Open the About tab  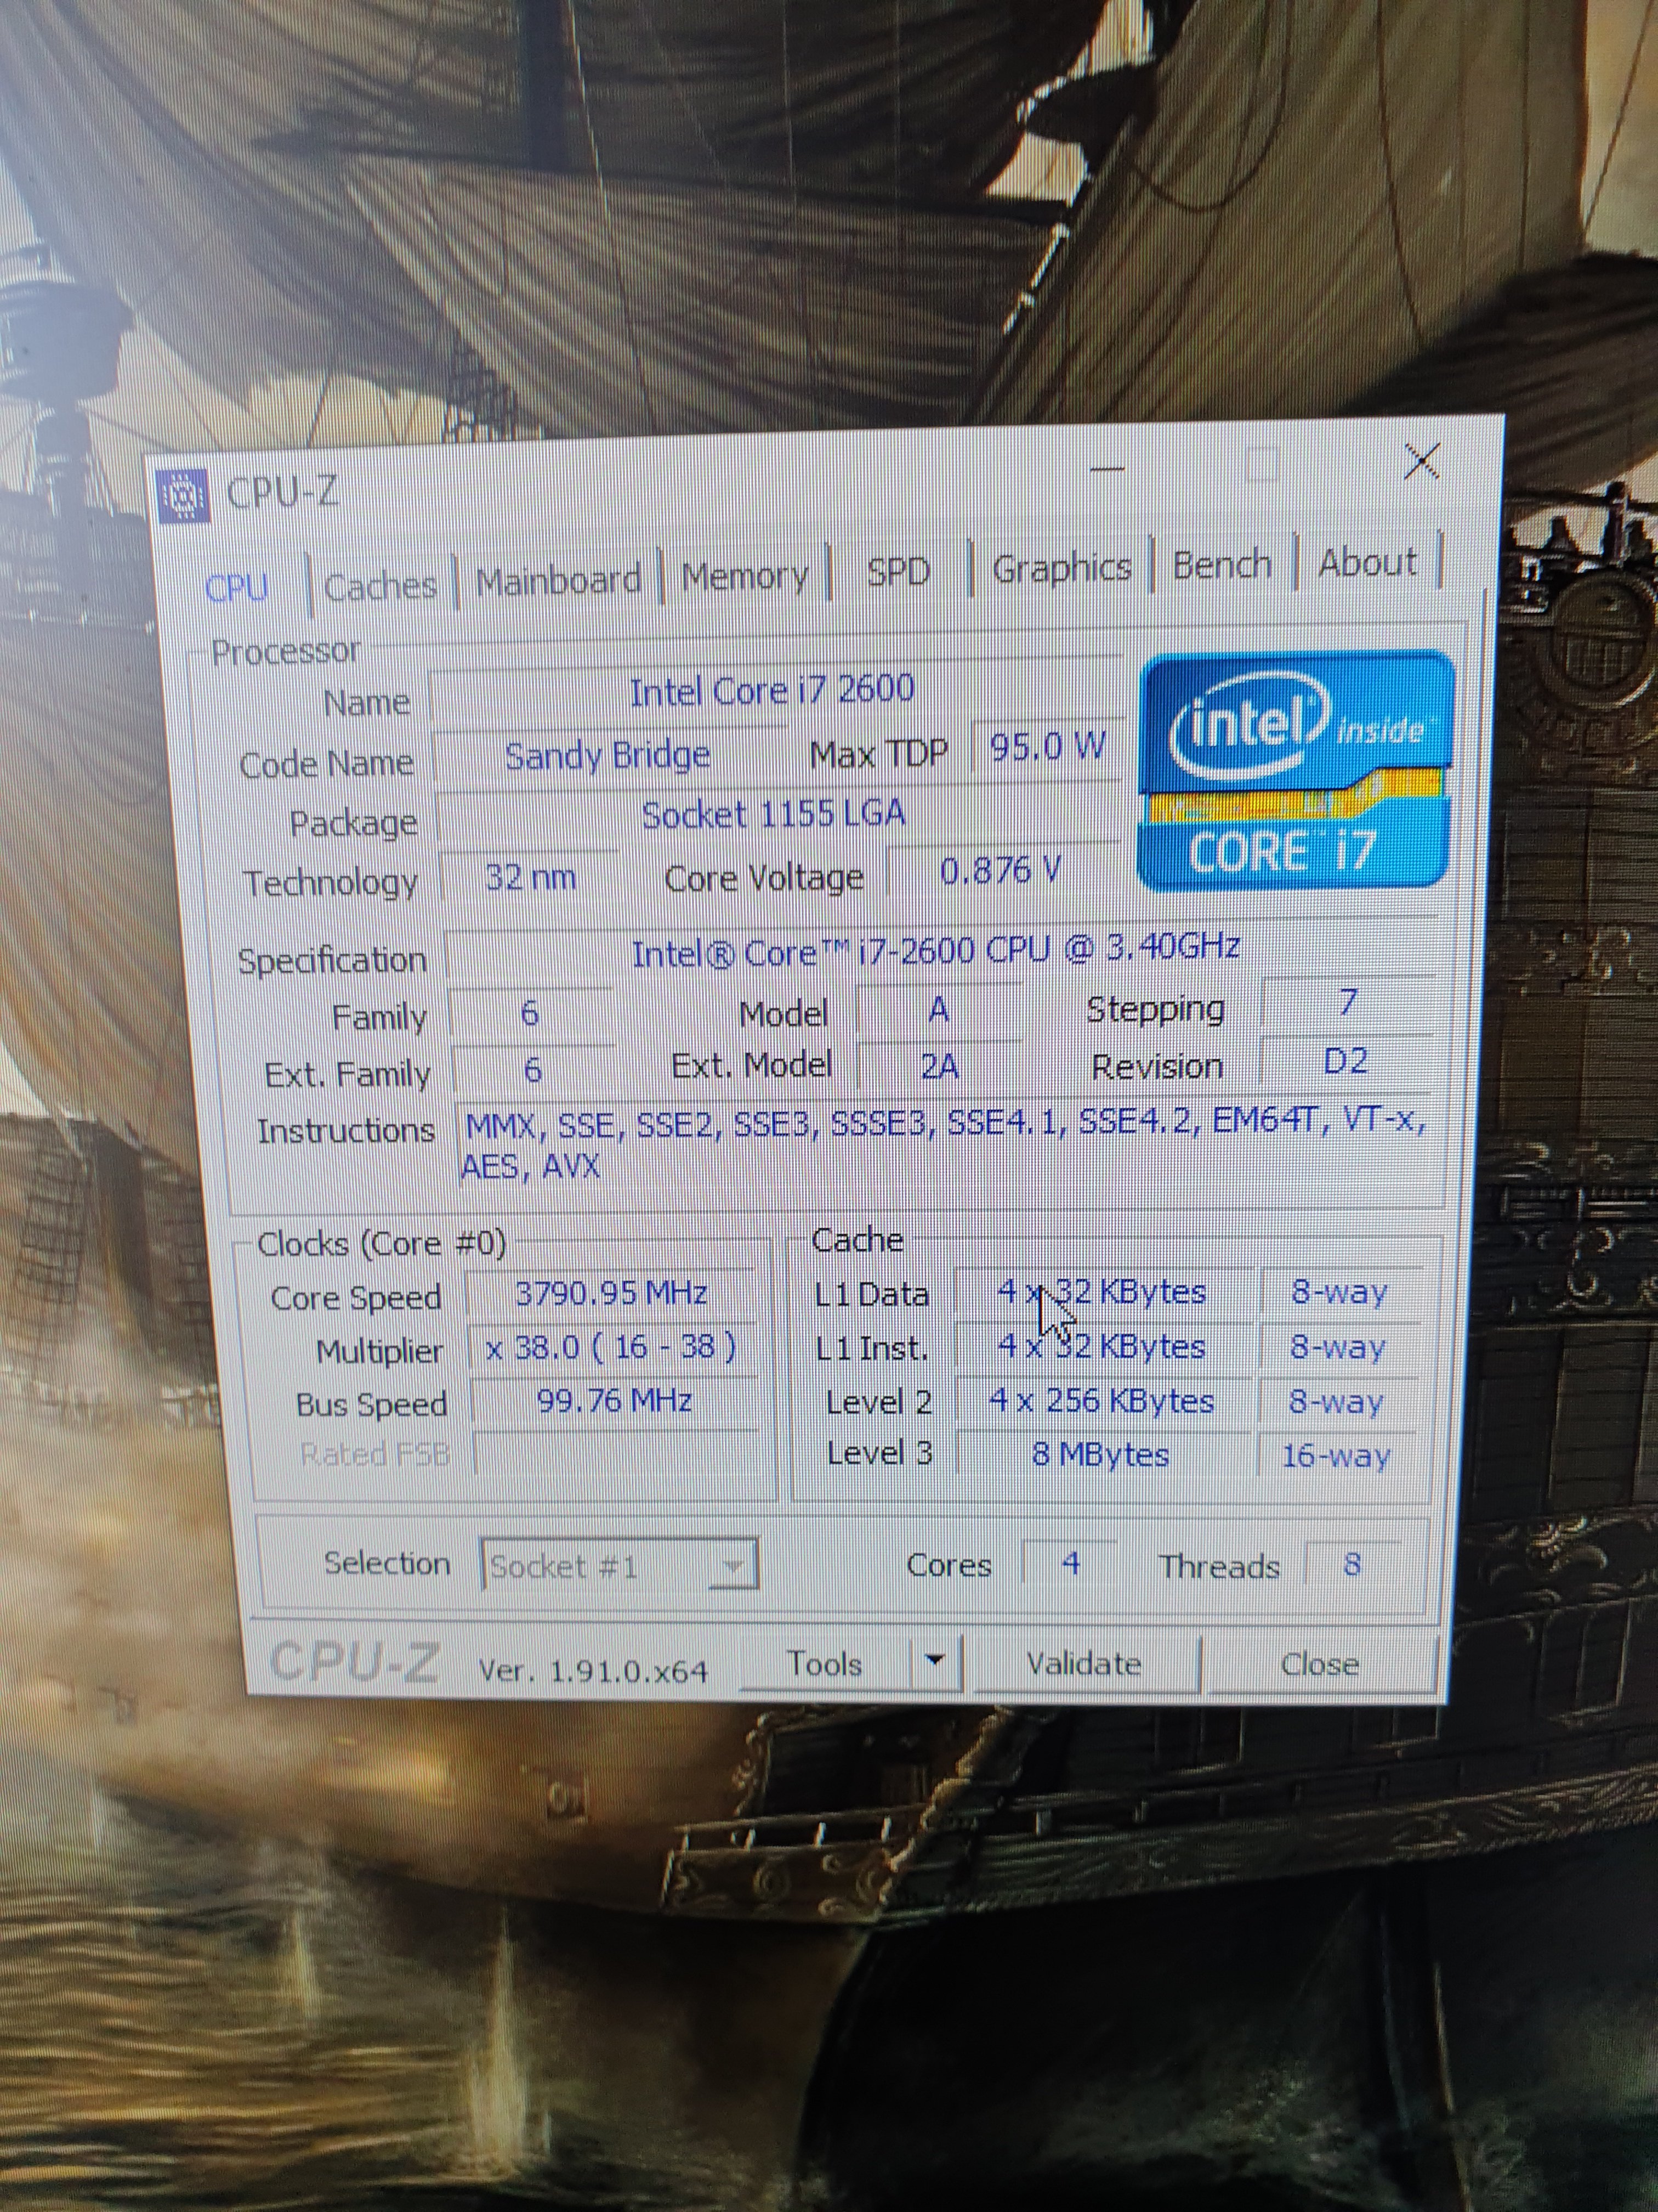[1367, 562]
